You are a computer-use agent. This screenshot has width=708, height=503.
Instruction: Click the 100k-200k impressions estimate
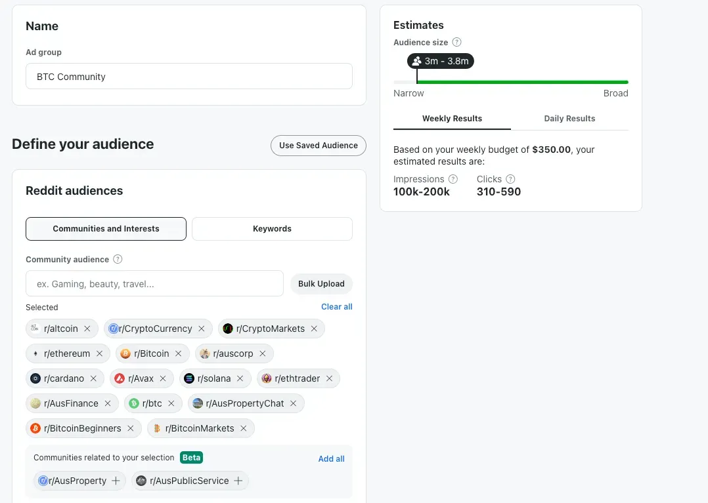pyautogui.click(x=421, y=191)
